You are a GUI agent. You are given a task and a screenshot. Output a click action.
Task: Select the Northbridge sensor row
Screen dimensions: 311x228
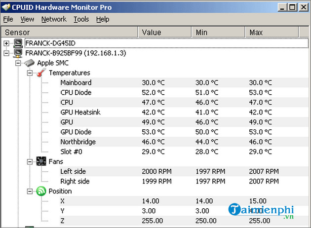click(x=184, y=142)
